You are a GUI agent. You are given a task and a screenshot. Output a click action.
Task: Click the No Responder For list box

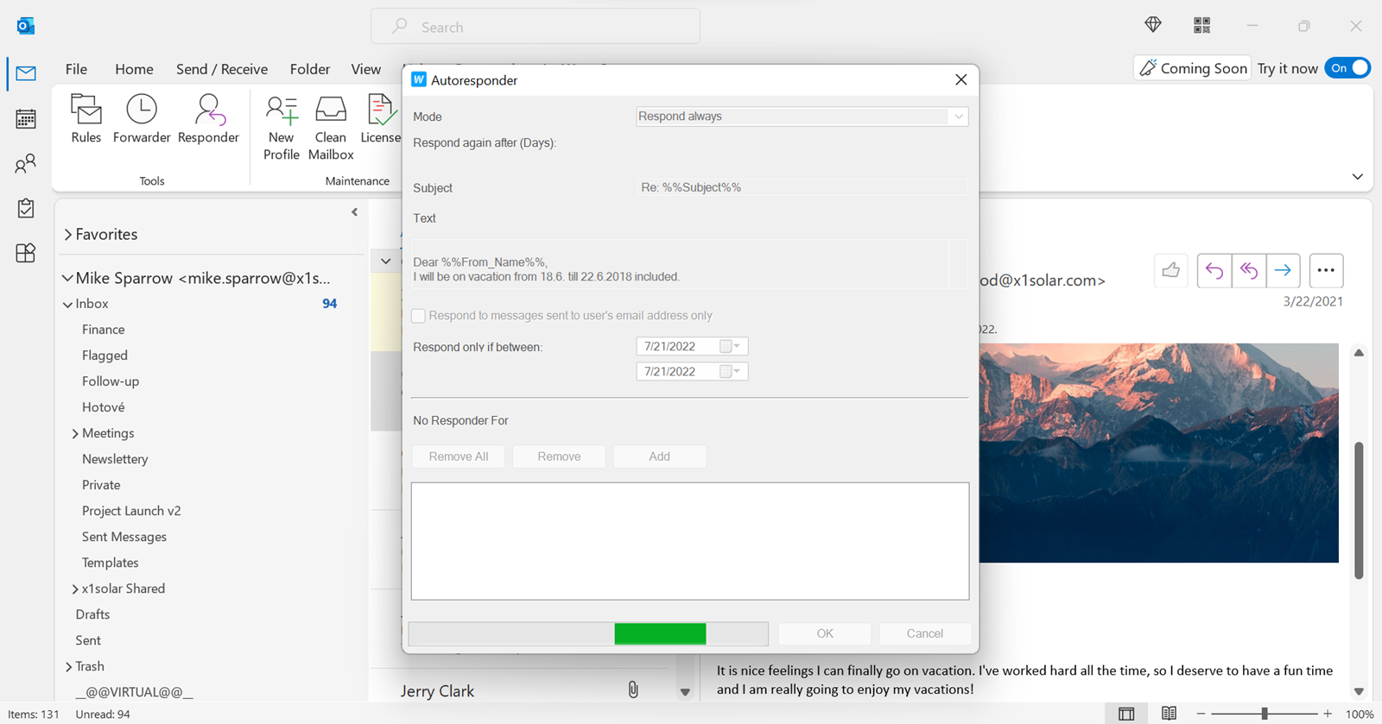tap(690, 541)
